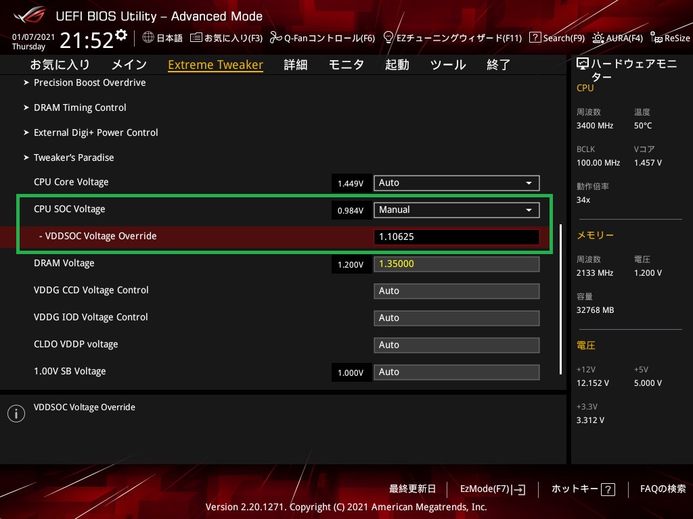Screen dimensions: 693x519
Task: Click the settings list scrollbar
Action: (560, 299)
